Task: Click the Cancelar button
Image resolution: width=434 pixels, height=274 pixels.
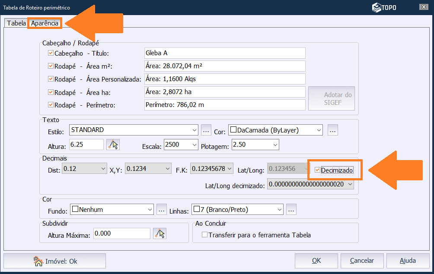Action: coord(362,261)
